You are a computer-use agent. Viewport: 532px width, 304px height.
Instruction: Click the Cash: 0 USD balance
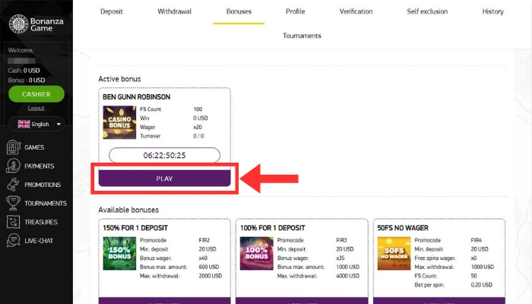(x=24, y=71)
